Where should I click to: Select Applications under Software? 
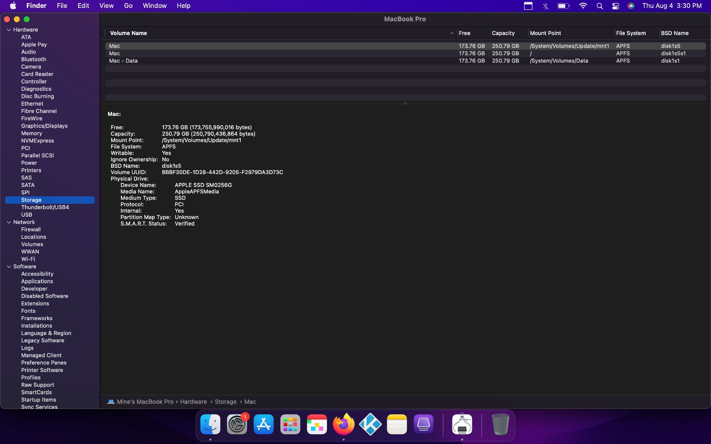tap(37, 281)
